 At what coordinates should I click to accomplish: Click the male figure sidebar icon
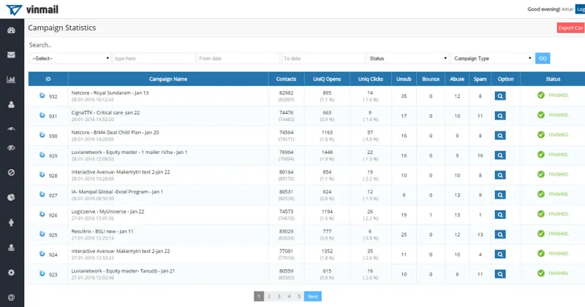click(x=11, y=222)
